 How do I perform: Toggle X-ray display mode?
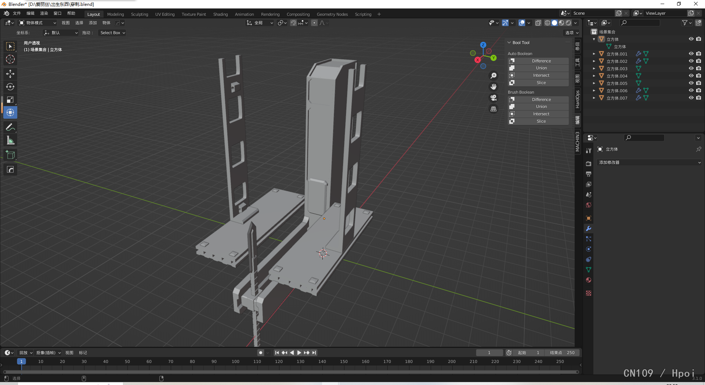[x=538, y=23]
